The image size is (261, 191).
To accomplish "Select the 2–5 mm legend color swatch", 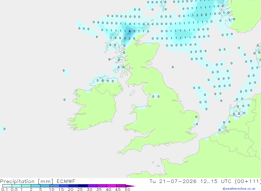I will (x=35, y=186).
